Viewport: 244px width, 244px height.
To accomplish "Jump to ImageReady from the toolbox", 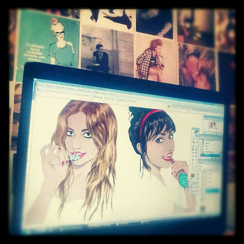I will tap(193, 191).
